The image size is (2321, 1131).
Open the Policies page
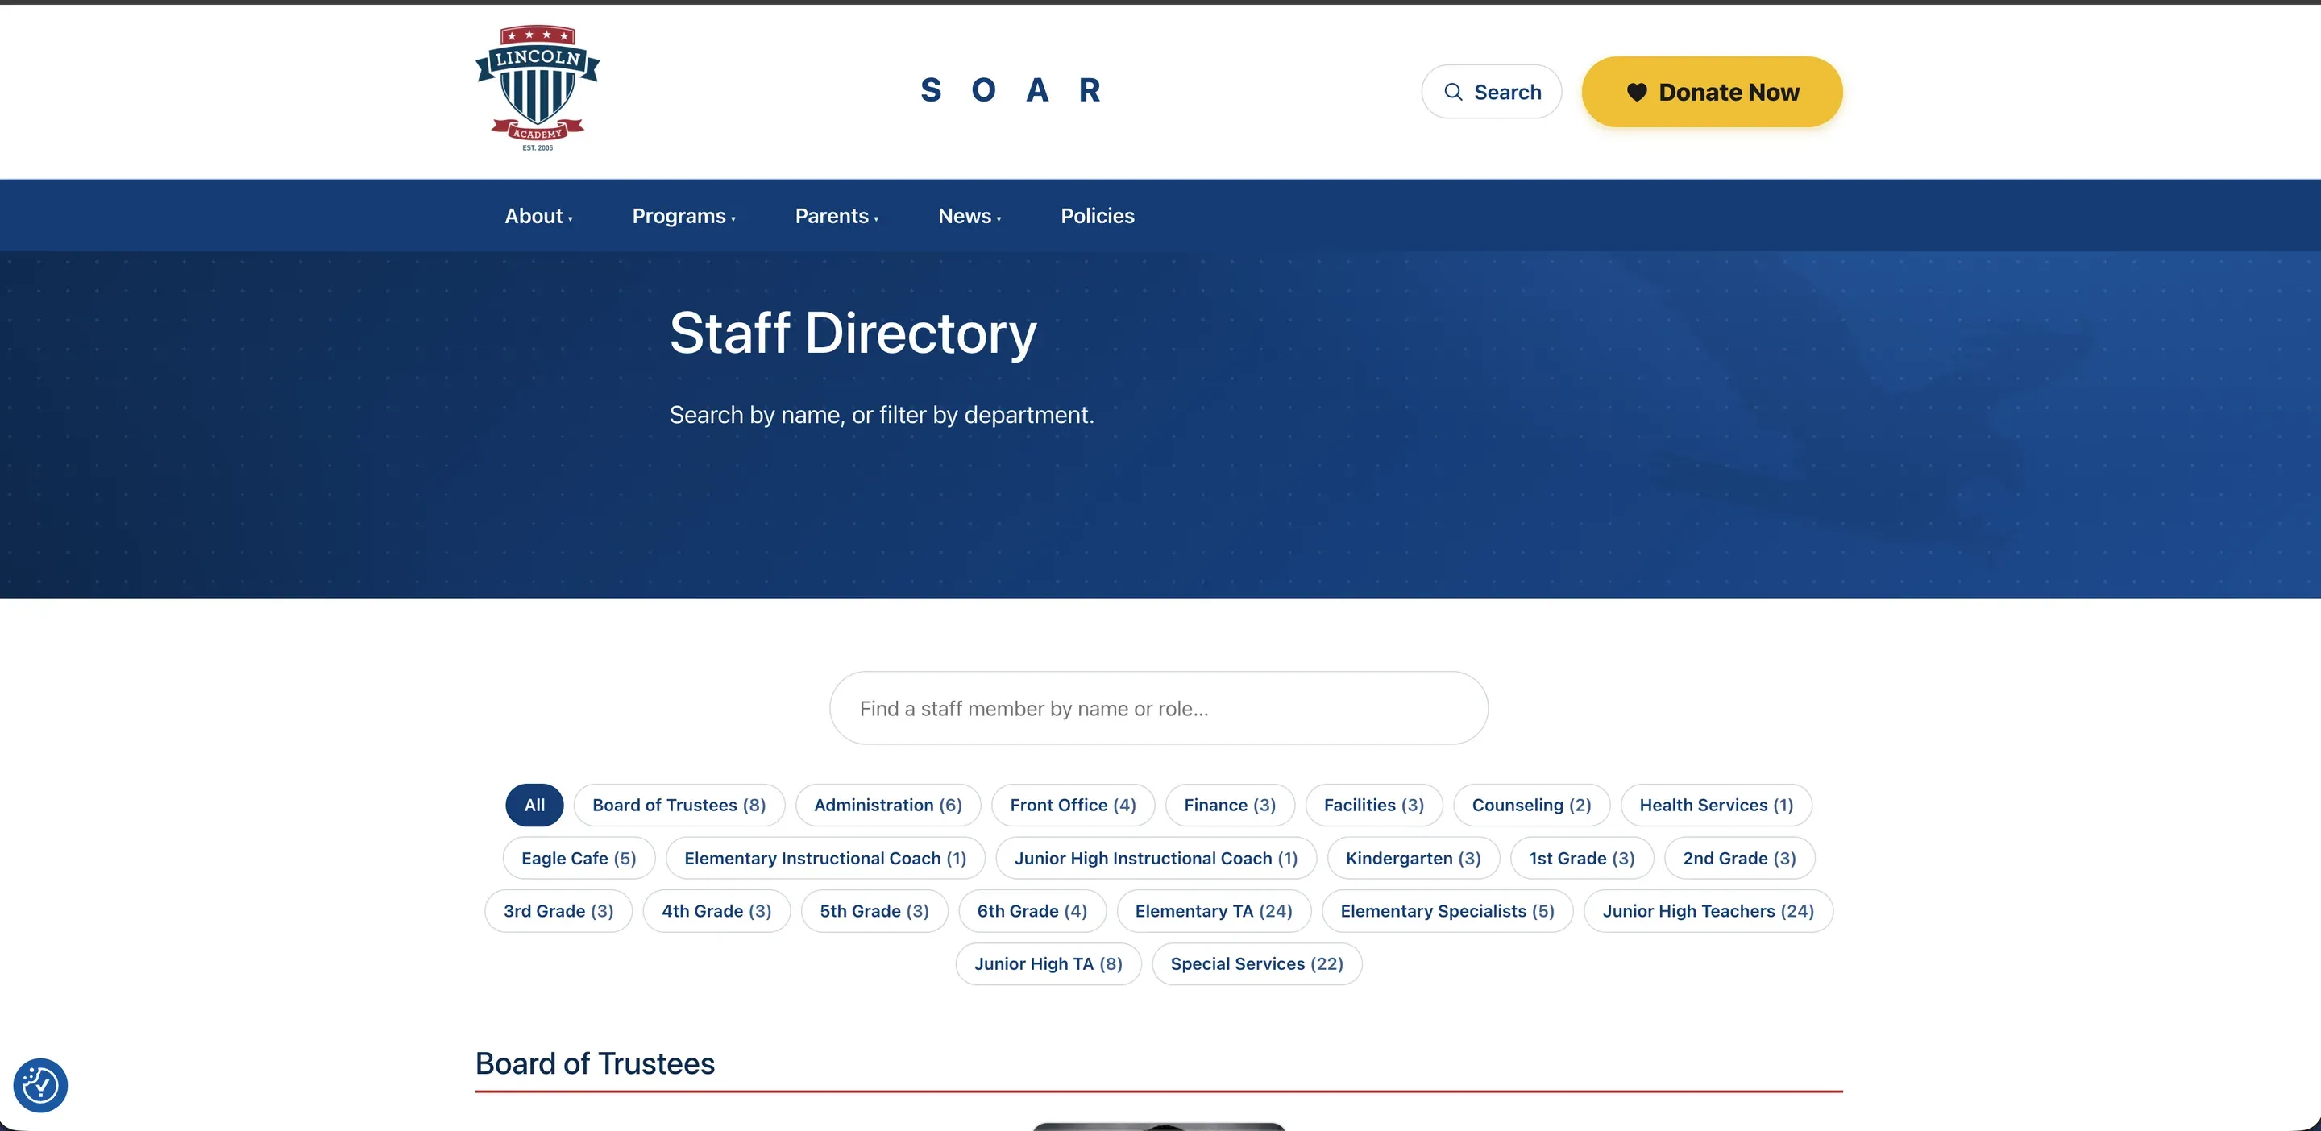(1098, 216)
